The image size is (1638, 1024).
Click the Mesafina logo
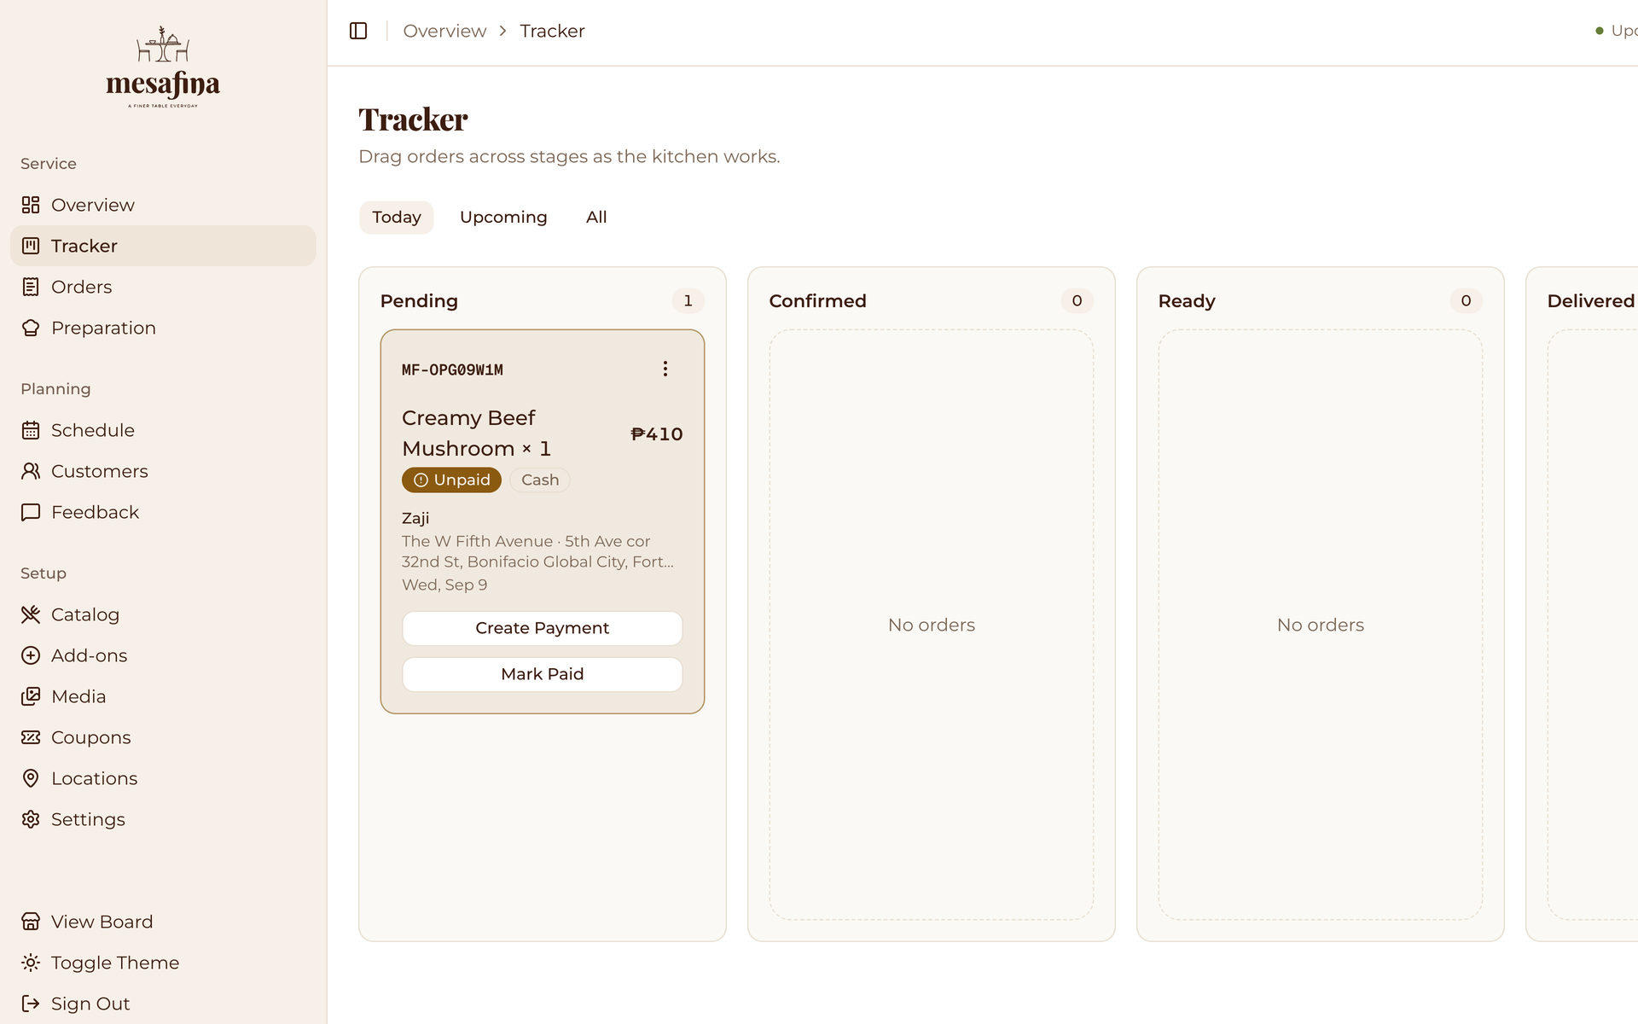click(x=163, y=67)
